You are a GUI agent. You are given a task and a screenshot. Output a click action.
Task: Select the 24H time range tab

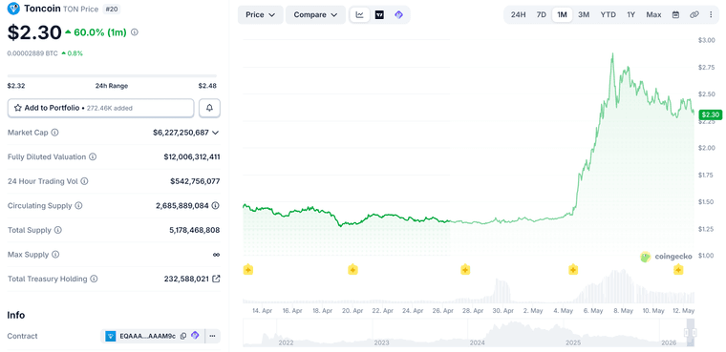[x=518, y=15]
